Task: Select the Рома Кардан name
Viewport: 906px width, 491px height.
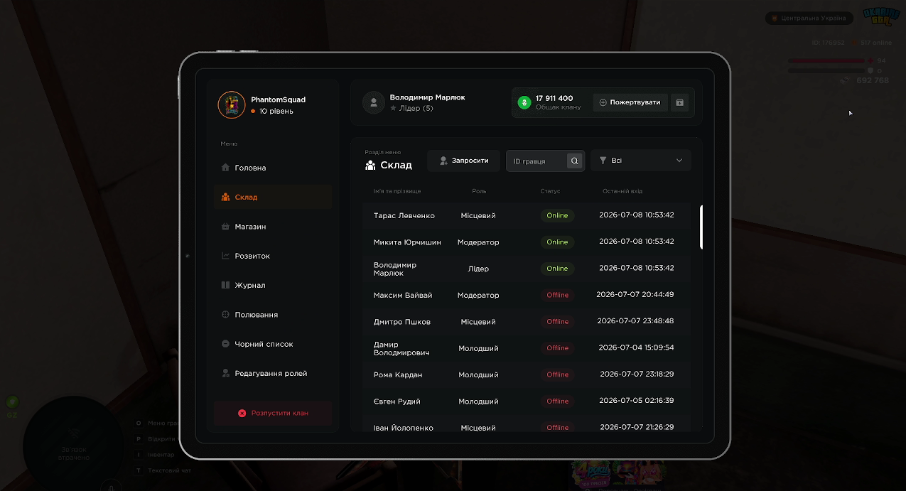Action: point(398,374)
